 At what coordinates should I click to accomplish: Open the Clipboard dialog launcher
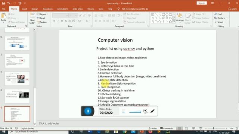26,26
